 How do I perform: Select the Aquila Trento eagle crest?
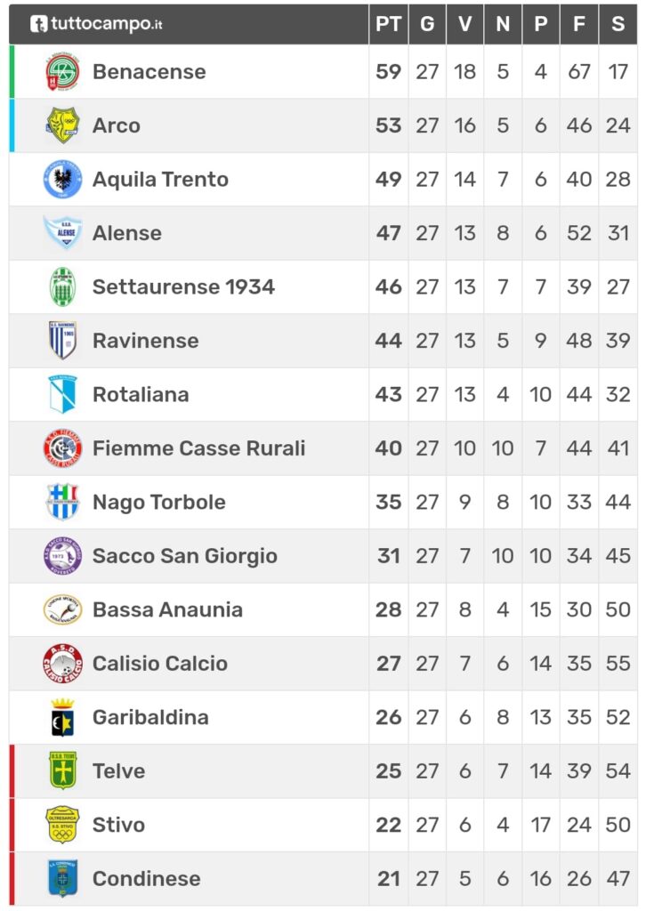point(63,179)
